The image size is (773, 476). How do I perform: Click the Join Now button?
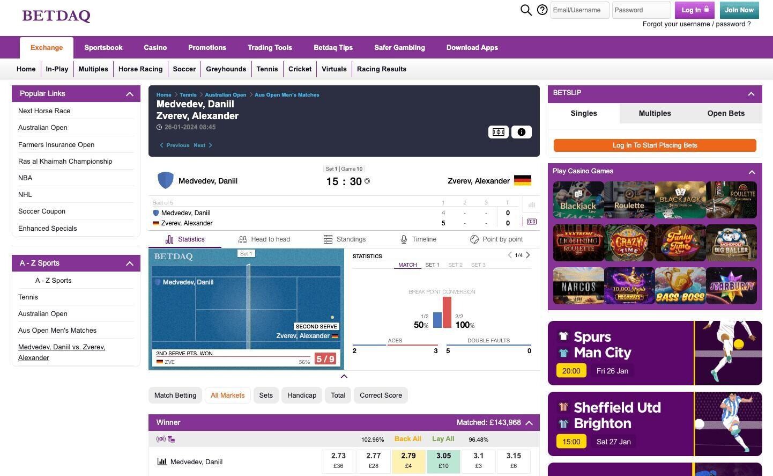tap(739, 10)
